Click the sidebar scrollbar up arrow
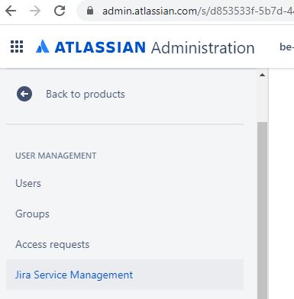 [262, 75]
